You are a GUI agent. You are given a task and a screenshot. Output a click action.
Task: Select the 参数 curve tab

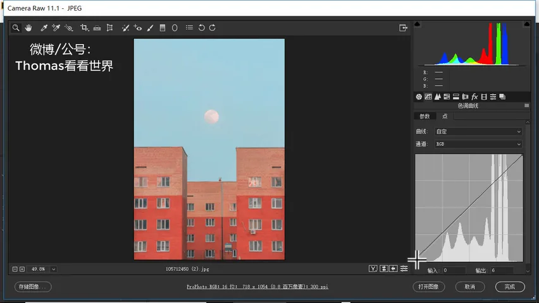tap(425, 116)
